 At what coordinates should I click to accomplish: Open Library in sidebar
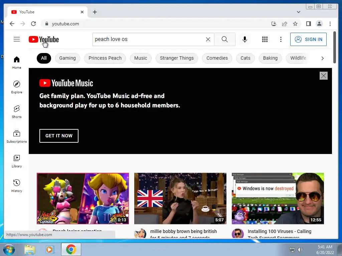[17, 161]
